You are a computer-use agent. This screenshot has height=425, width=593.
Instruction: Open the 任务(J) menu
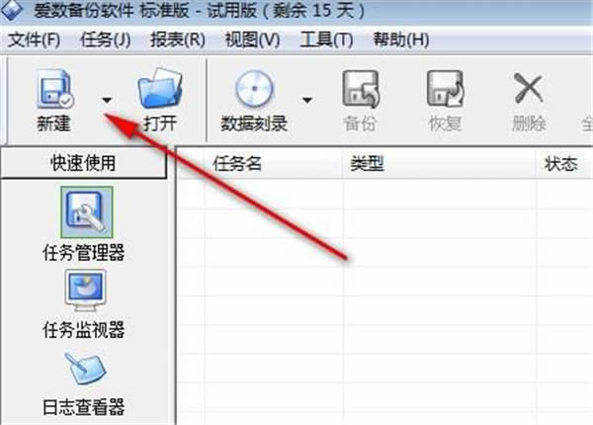click(x=106, y=40)
